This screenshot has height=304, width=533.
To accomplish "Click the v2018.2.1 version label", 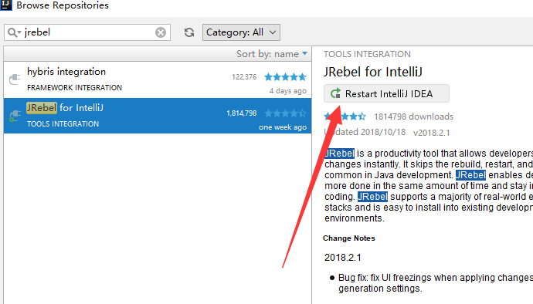I will [431, 133].
